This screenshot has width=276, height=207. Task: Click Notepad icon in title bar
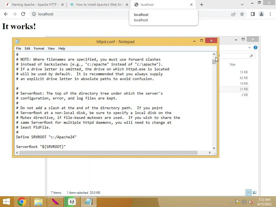[x=17, y=42]
